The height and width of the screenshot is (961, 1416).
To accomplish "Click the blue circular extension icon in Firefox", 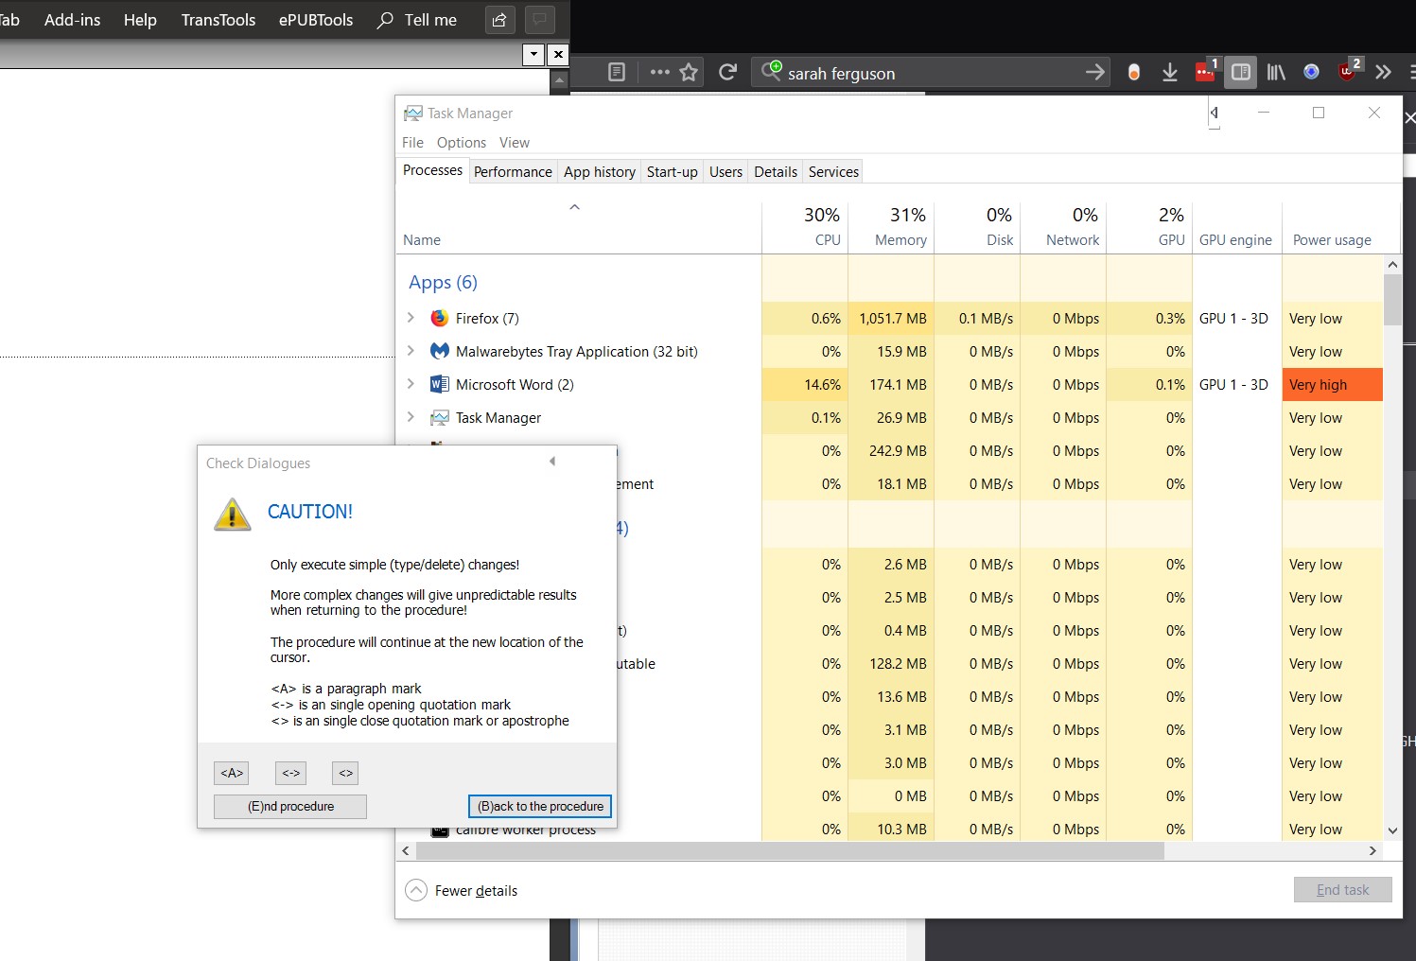I will click(x=1311, y=72).
